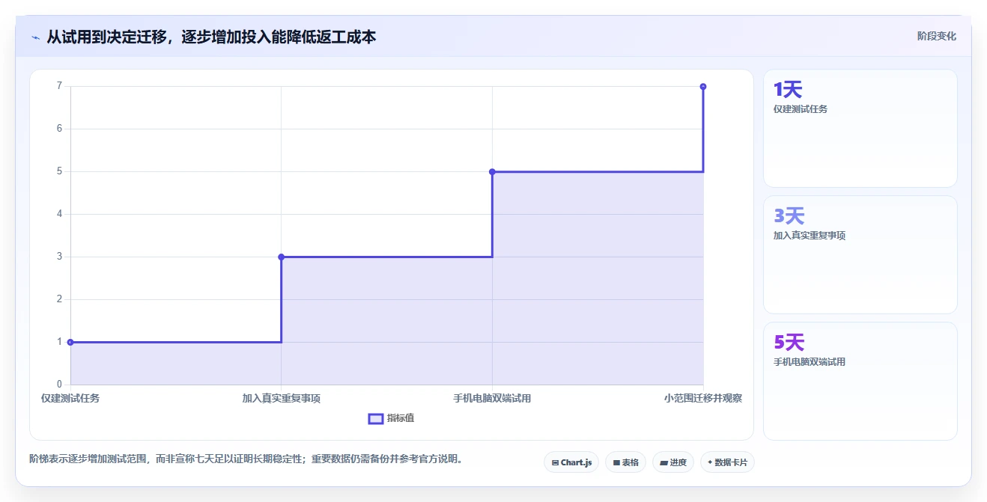
Task: Click x-axis label 加入真实重复事项
Action: tap(281, 398)
